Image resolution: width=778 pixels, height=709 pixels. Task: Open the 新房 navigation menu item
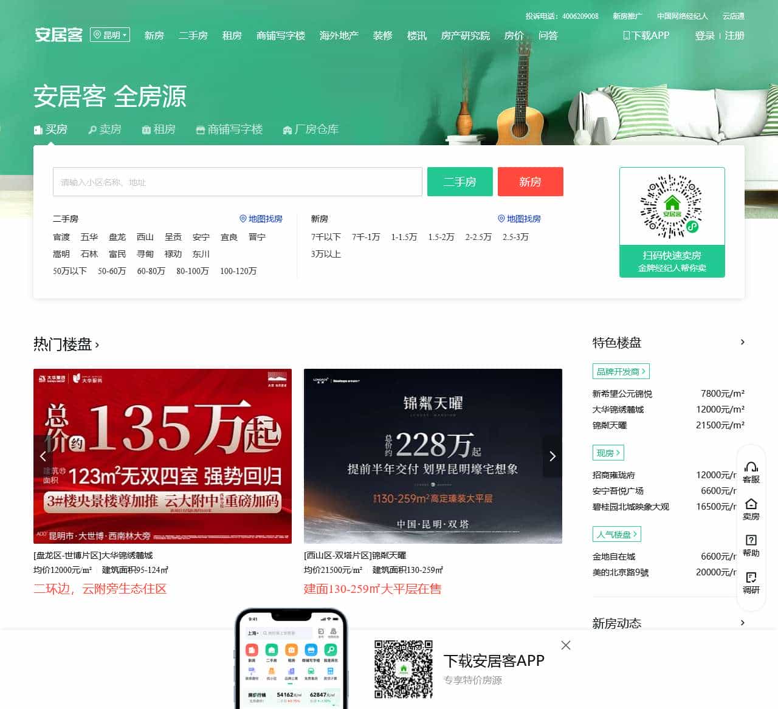point(154,36)
